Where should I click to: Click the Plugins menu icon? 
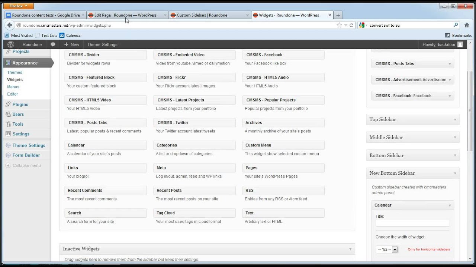(8, 104)
